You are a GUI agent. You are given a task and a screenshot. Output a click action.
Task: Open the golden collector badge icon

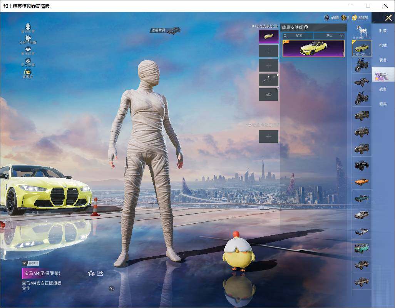28,73
